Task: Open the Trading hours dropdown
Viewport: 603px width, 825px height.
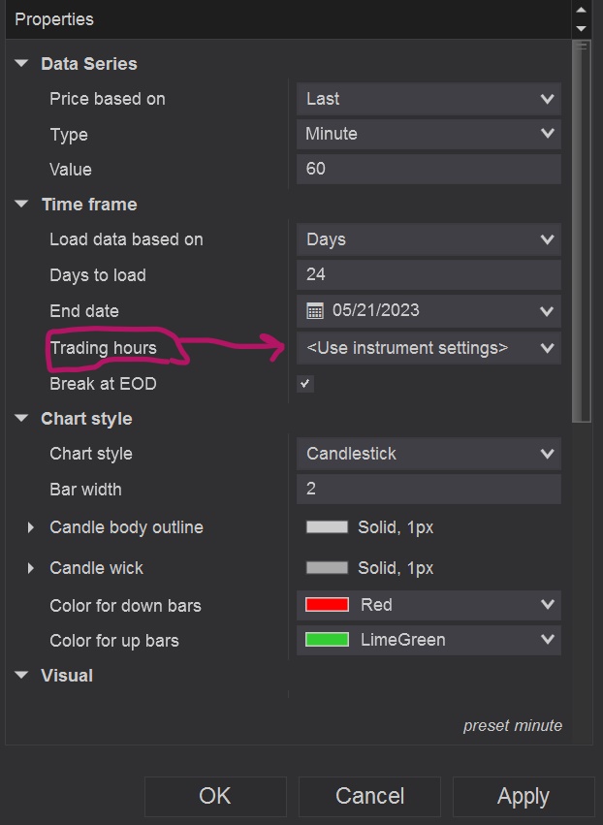Action: click(x=428, y=347)
